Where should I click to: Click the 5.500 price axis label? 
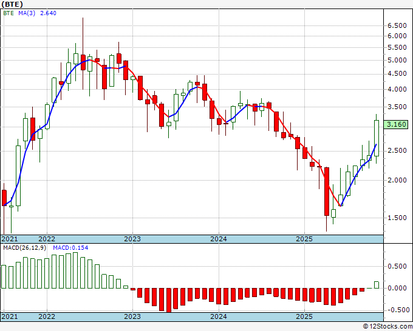click(397, 47)
